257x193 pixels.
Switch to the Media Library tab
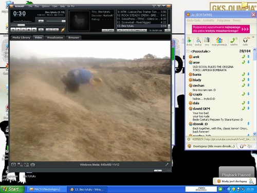(x=21, y=38)
